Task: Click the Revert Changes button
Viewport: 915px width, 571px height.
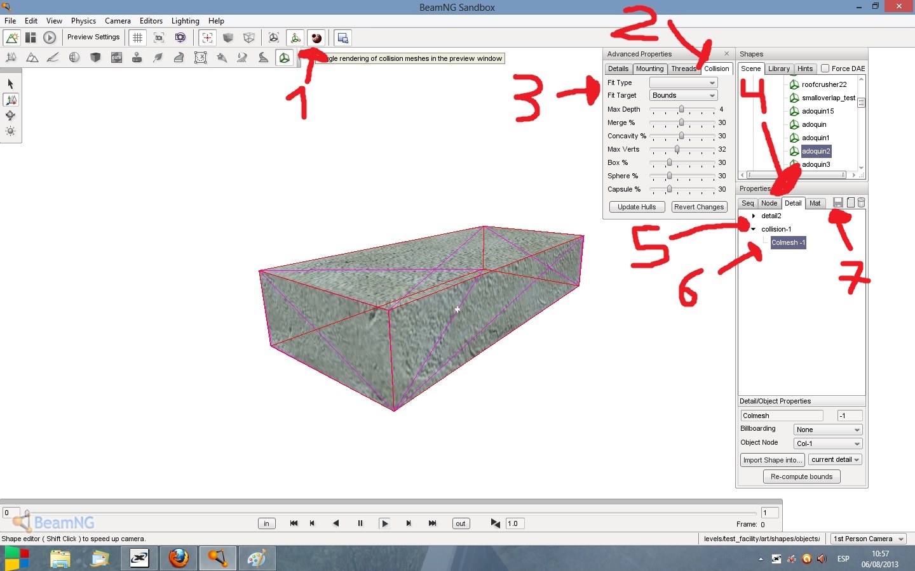Action: click(699, 207)
